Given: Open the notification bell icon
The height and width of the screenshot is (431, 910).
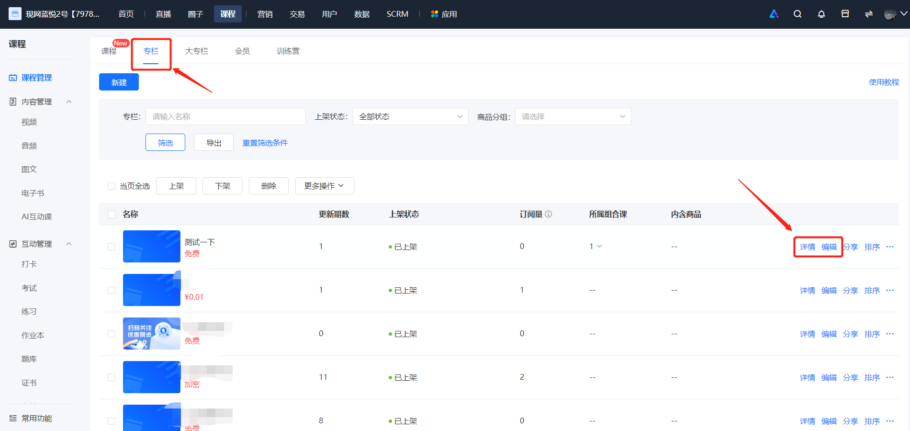Looking at the screenshot, I should point(821,14).
